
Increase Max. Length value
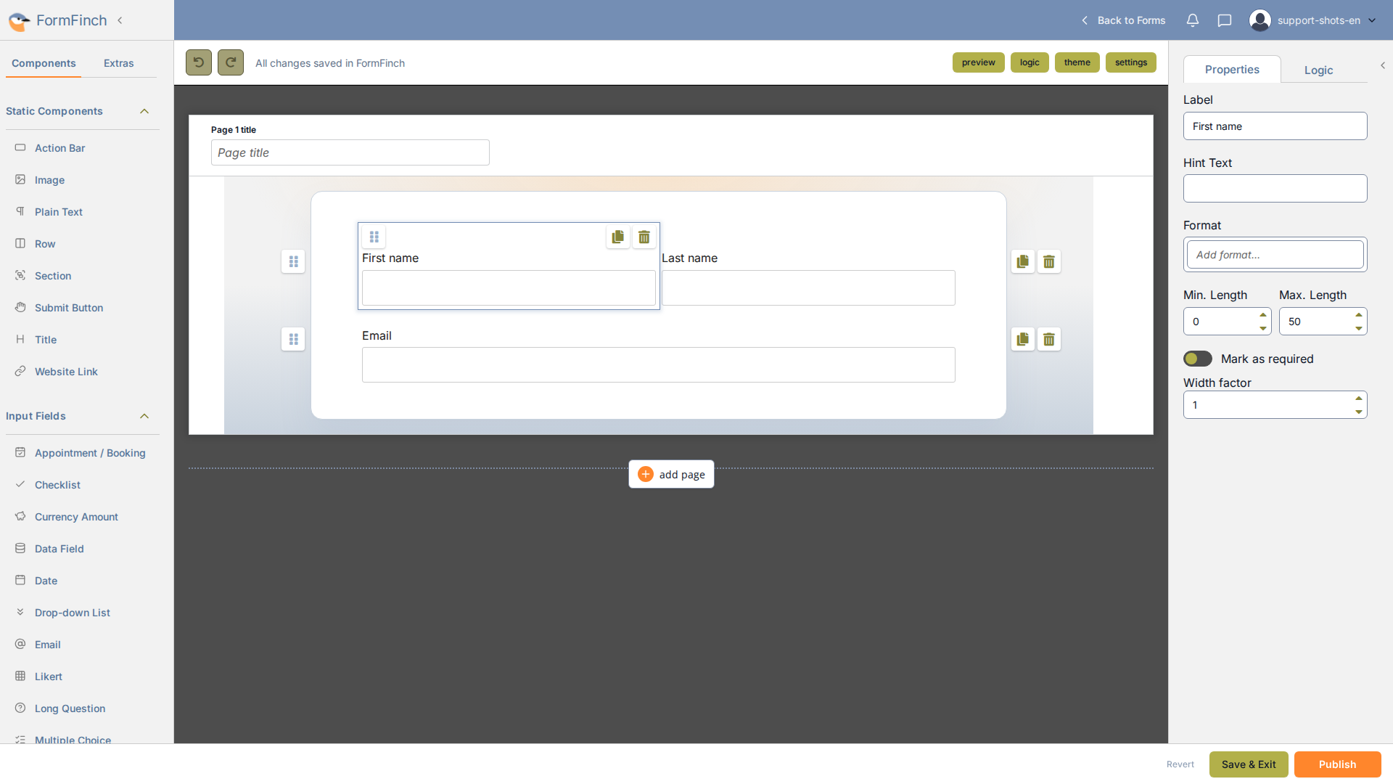[x=1359, y=315]
